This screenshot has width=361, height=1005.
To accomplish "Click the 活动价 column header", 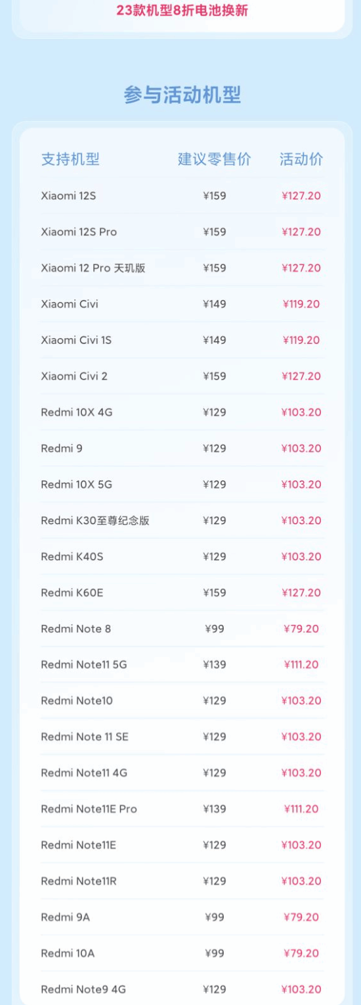I will tap(301, 159).
